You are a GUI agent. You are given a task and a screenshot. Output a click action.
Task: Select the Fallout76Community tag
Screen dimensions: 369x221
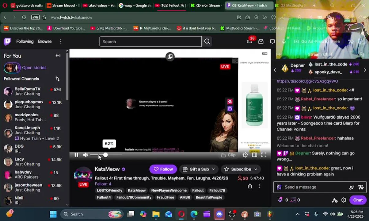pyautogui.click(x=134, y=197)
